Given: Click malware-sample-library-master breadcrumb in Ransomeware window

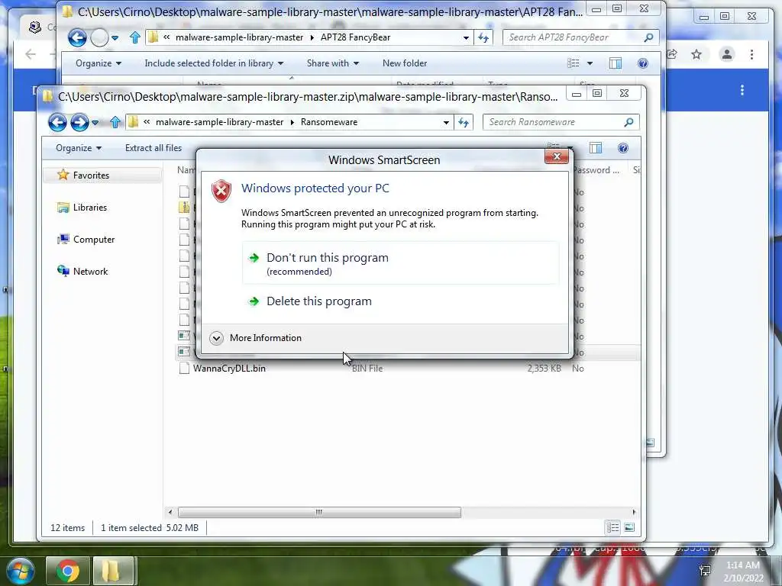Looking at the screenshot, I should click(219, 122).
